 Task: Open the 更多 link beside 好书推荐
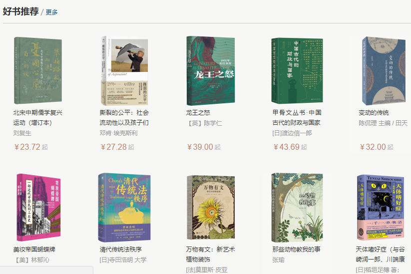coord(51,12)
